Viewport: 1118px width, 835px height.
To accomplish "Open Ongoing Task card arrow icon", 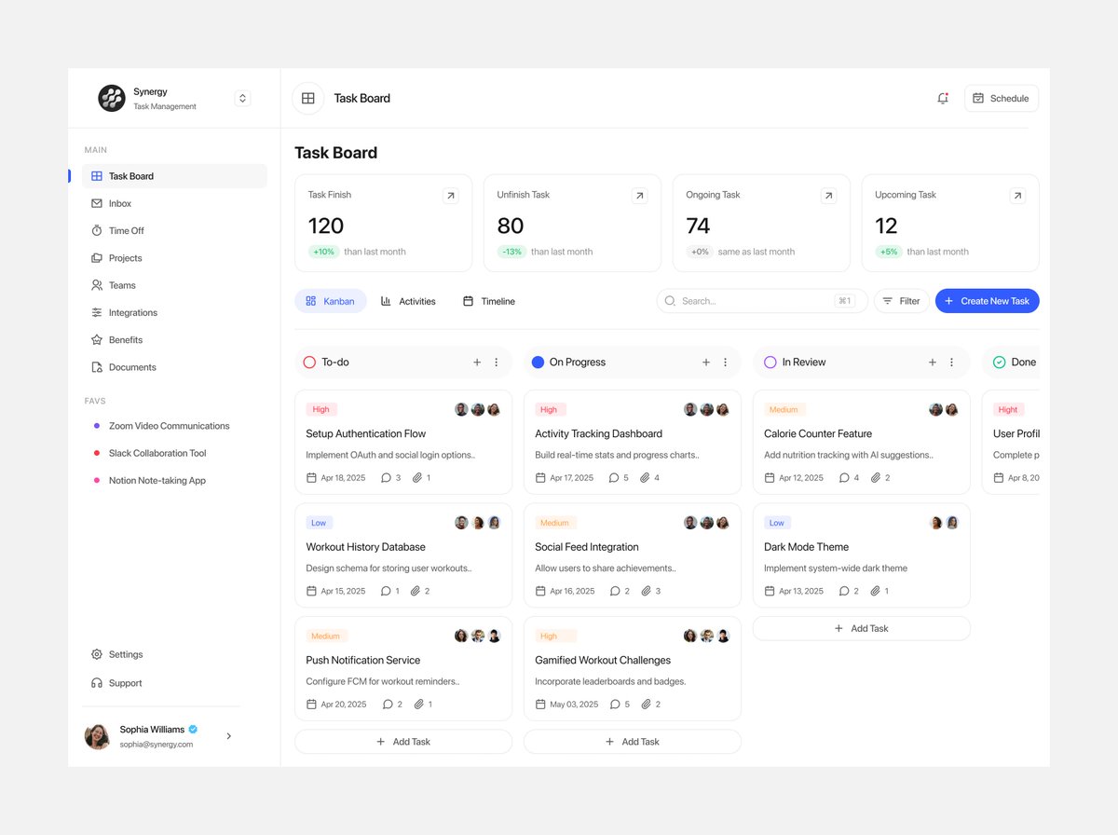I will (x=828, y=196).
